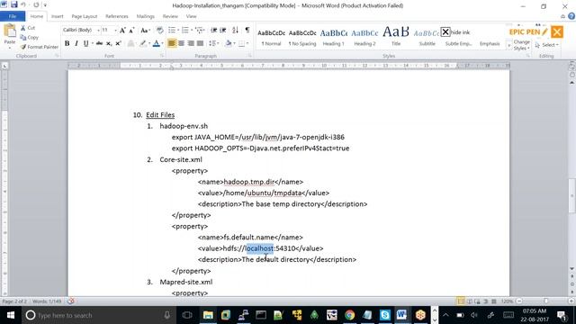The height and width of the screenshot is (324, 576).
Task: Open line spacing dropdown
Action: pyautogui.click(x=214, y=43)
